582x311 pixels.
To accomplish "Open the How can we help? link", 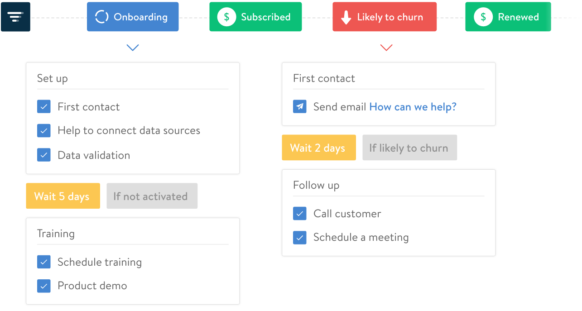I will click(413, 107).
